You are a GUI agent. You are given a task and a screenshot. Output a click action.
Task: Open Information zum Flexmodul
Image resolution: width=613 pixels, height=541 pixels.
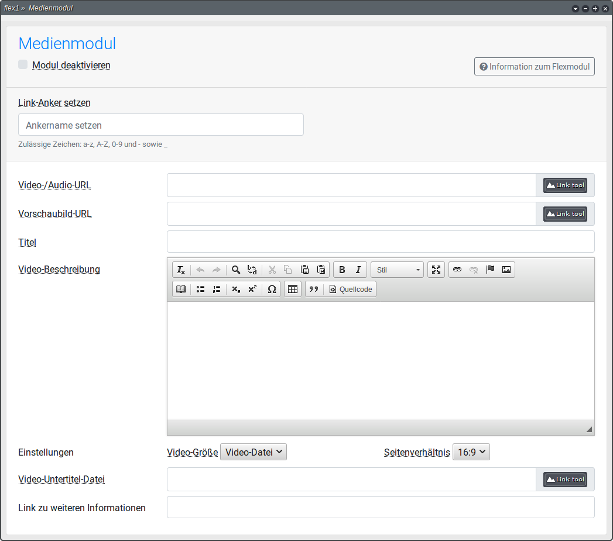tap(533, 66)
